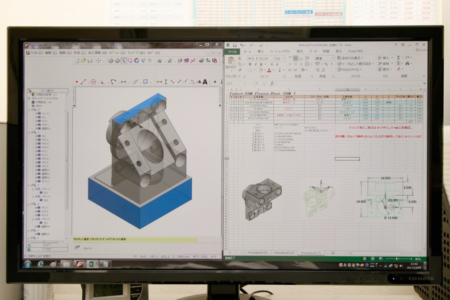Switch to the 挿入 ribbon tab in Excel

[x=261, y=51]
